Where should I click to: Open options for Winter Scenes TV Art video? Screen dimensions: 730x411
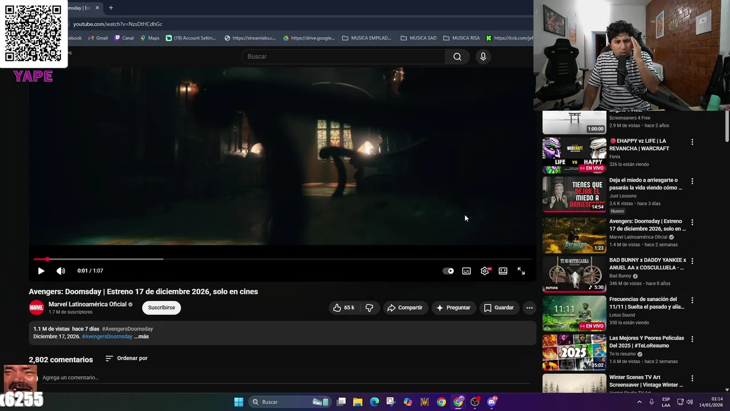pos(692,378)
